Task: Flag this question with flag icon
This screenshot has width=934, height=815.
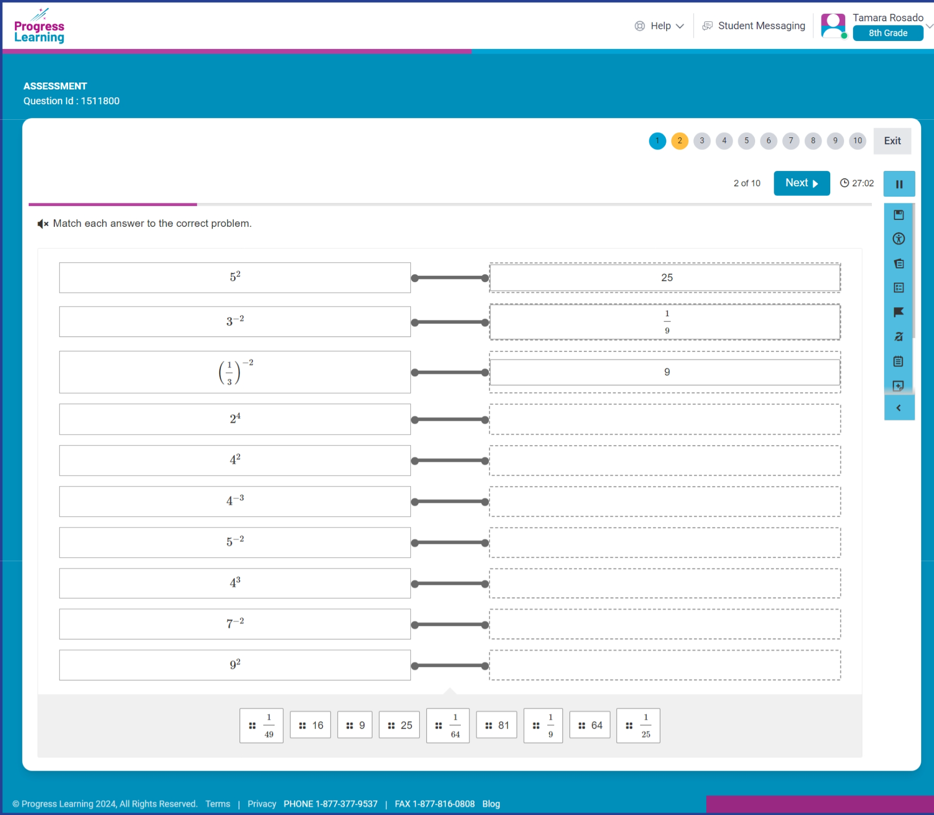Action: [898, 312]
